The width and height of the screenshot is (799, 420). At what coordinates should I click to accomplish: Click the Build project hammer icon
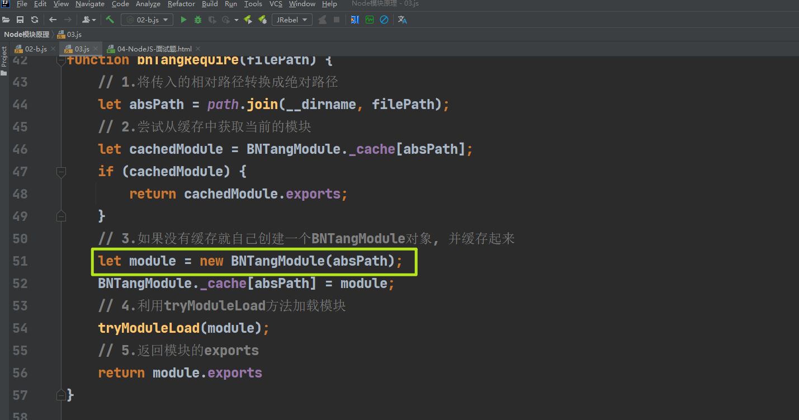point(110,20)
